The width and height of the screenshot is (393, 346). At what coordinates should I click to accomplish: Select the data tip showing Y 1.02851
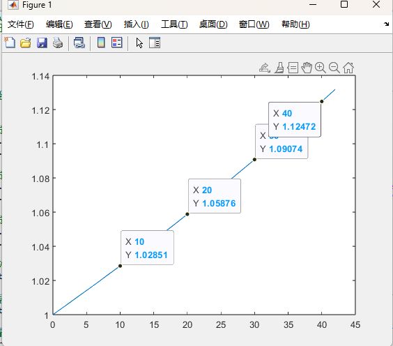[x=147, y=248]
